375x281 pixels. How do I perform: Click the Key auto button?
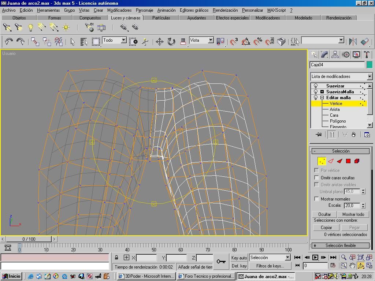239,258
